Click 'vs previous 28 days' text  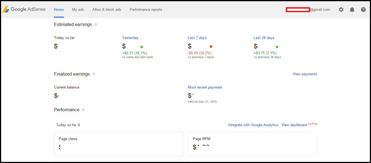coord(267,57)
